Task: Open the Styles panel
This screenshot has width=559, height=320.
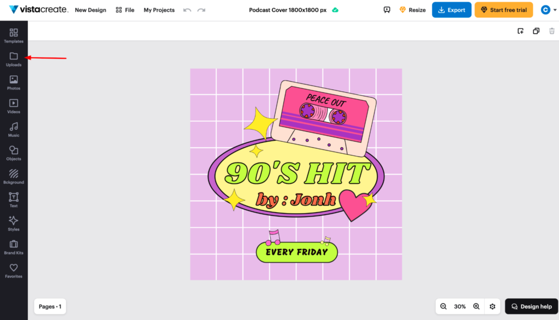Action: (14, 224)
